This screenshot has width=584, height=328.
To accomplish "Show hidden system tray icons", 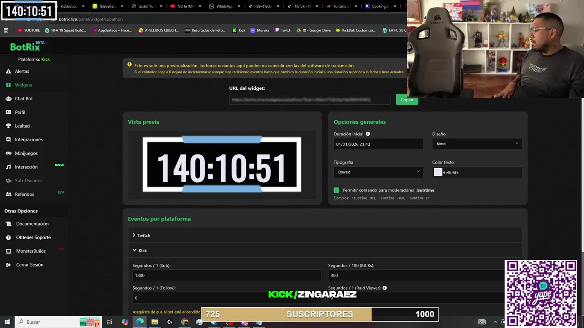I will click(495, 322).
